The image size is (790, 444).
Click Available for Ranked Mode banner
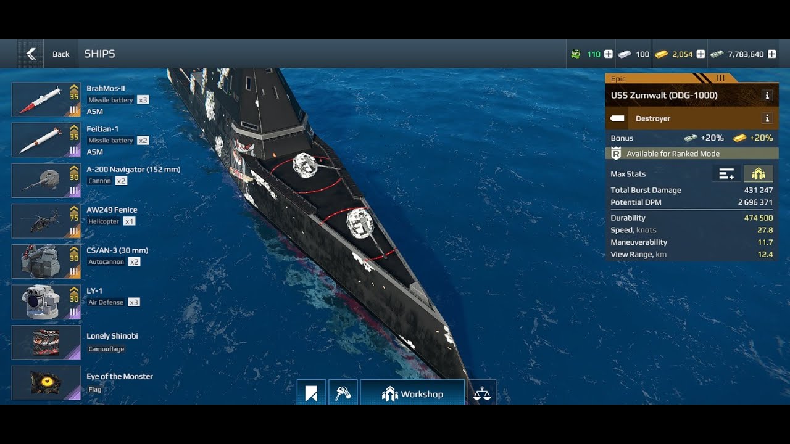pos(692,154)
